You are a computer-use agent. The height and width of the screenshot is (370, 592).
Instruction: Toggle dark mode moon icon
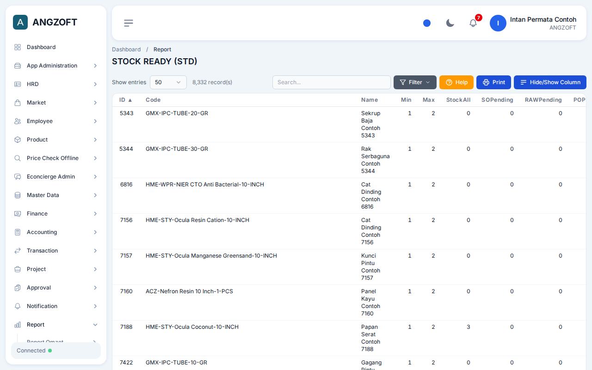pyautogui.click(x=450, y=23)
